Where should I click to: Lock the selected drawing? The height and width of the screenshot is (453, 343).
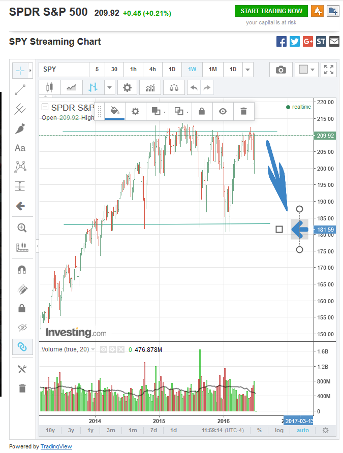tap(202, 111)
